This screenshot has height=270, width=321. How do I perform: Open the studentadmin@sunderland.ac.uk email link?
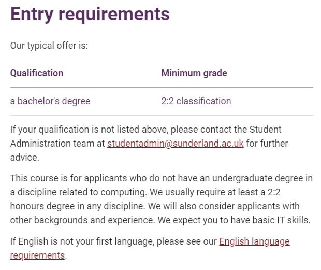[175, 144]
